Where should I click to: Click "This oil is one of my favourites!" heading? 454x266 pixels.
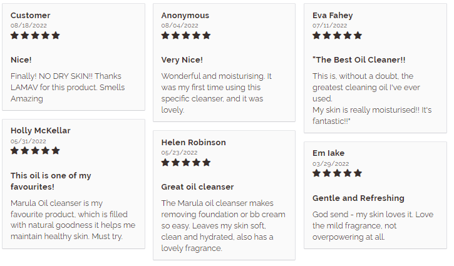pyautogui.click(x=51, y=181)
